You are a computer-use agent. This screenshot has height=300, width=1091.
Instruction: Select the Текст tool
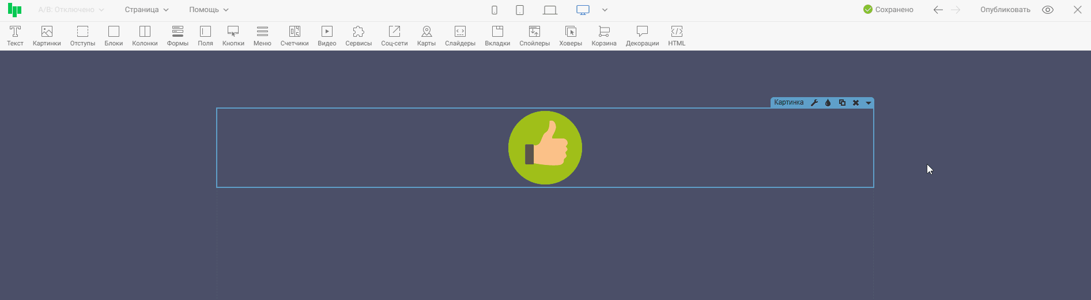(x=15, y=36)
